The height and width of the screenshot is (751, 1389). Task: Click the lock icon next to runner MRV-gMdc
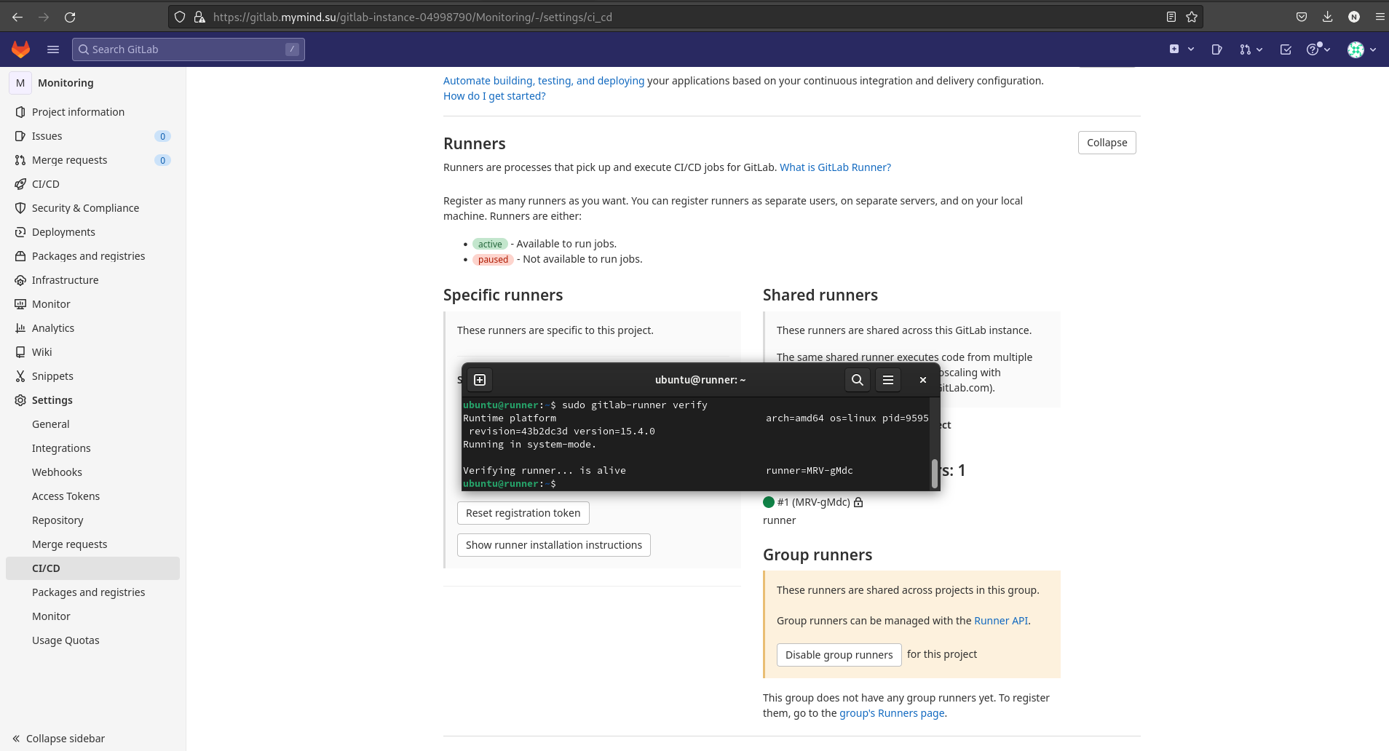tap(858, 502)
